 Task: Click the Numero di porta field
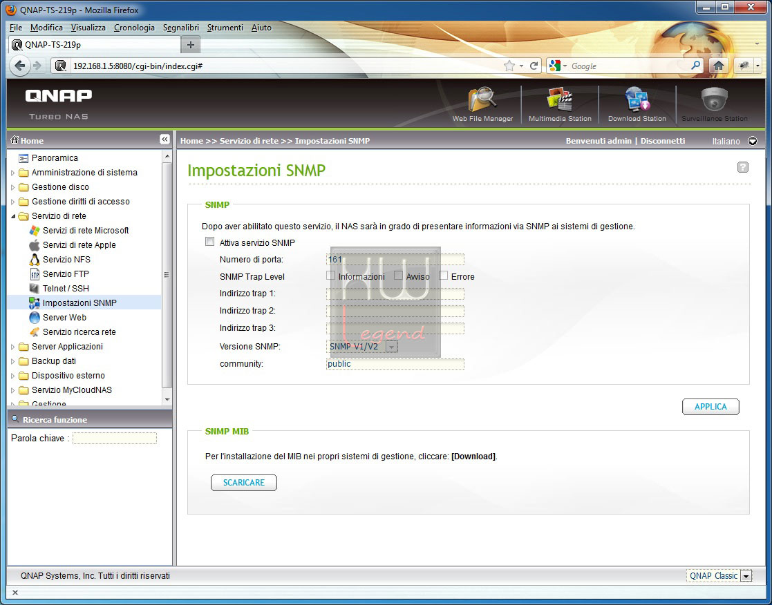coord(395,260)
